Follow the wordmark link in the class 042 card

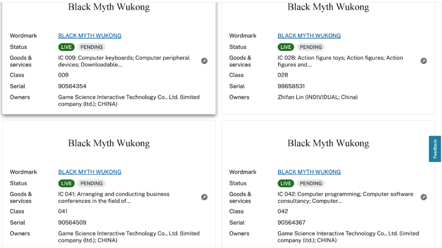(309, 172)
